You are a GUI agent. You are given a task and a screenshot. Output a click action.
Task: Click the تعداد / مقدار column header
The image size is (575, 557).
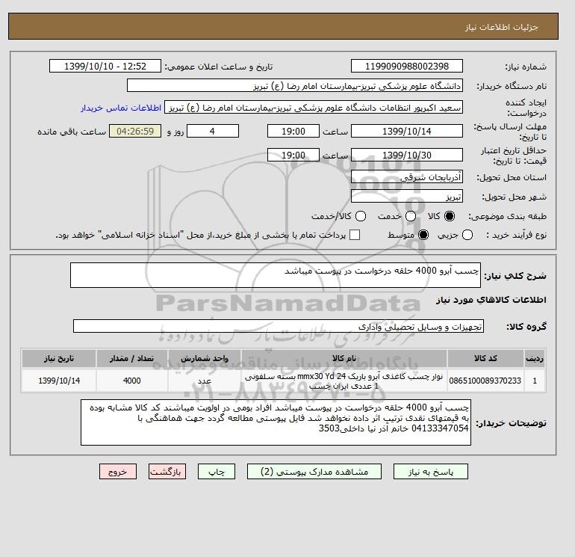click(132, 358)
